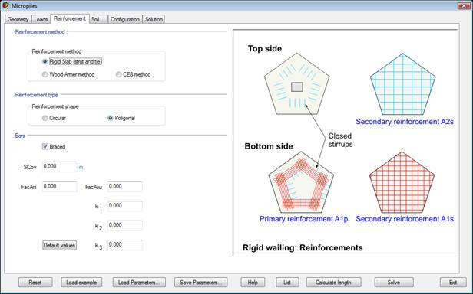Focus the FacAsu value field
The image size is (473, 294).
tap(125, 187)
